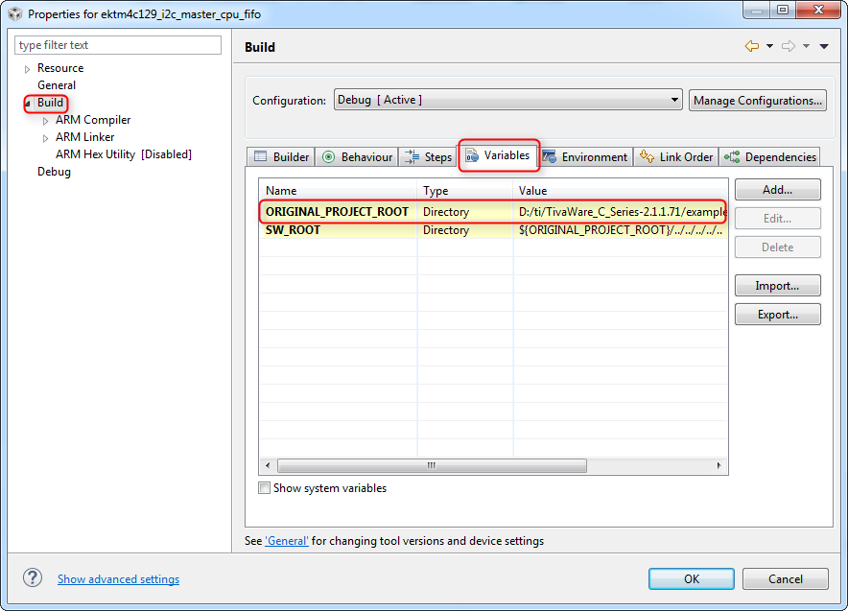This screenshot has height=611, width=848.
Task: Close the Properties window
Action: (818, 10)
